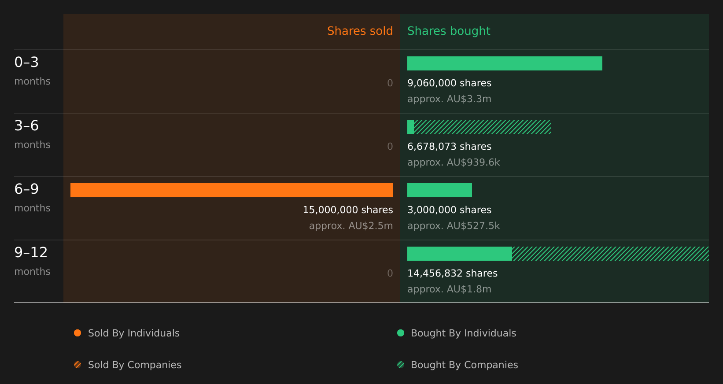Click the green 0–3 months bought bar
723x384 pixels.
pos(505,63)
